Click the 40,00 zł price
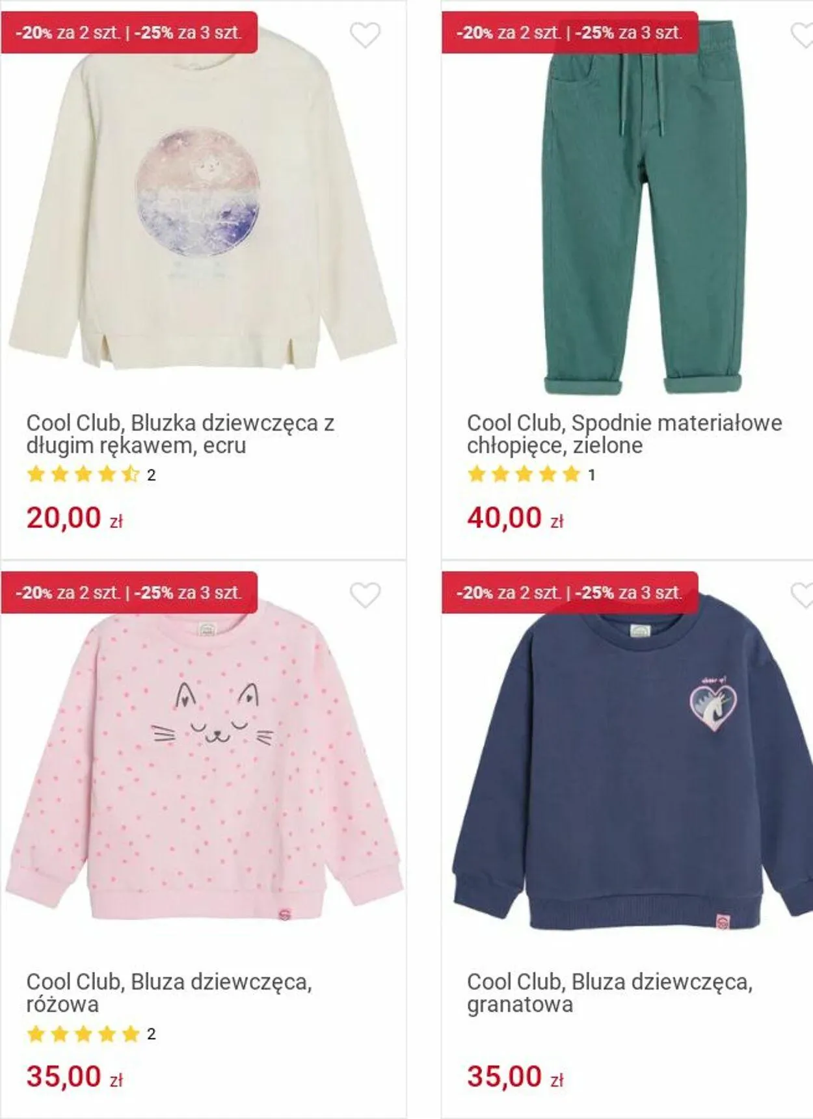The width and height of the screenshot is (813, 1119). 515,518
